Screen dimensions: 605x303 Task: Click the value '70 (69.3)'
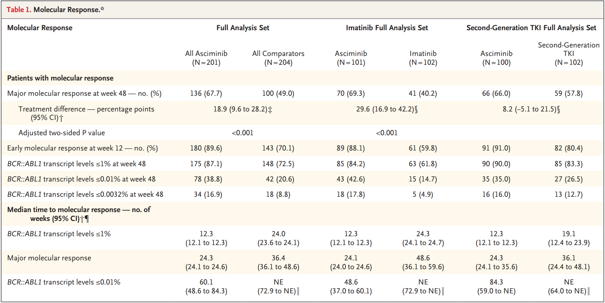click(x=351, y=94)
